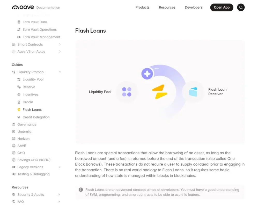
Task: Click the Reserve icon in the Guides section
Action: tap(19, 87)
